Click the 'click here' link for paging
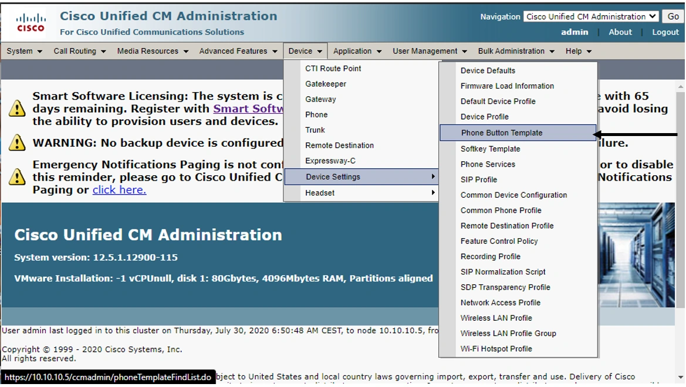 (x=120, y=190)
